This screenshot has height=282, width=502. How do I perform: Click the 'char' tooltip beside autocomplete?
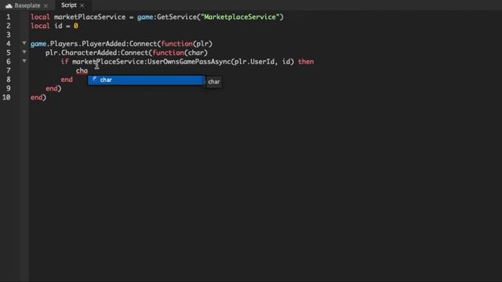click(x=213, y=81)
